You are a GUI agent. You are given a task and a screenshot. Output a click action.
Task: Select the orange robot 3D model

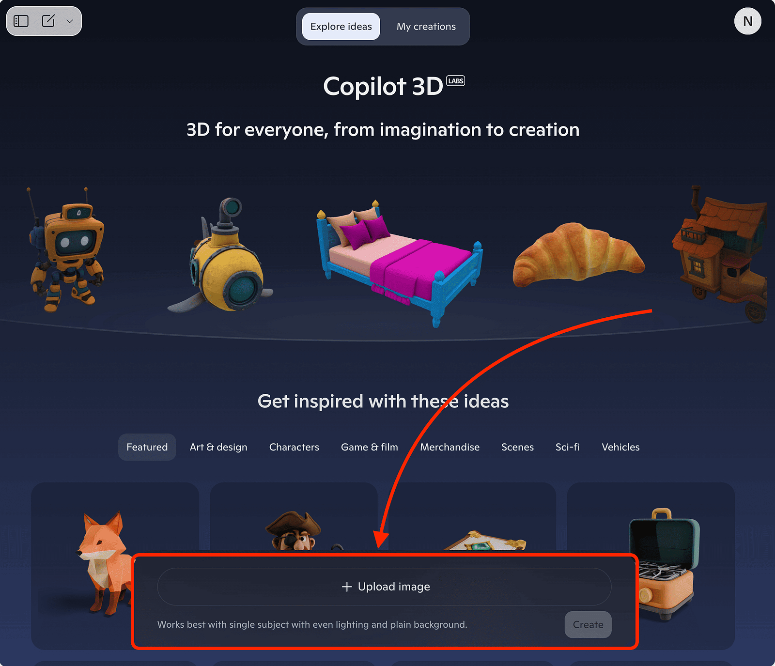pos(66,250)
